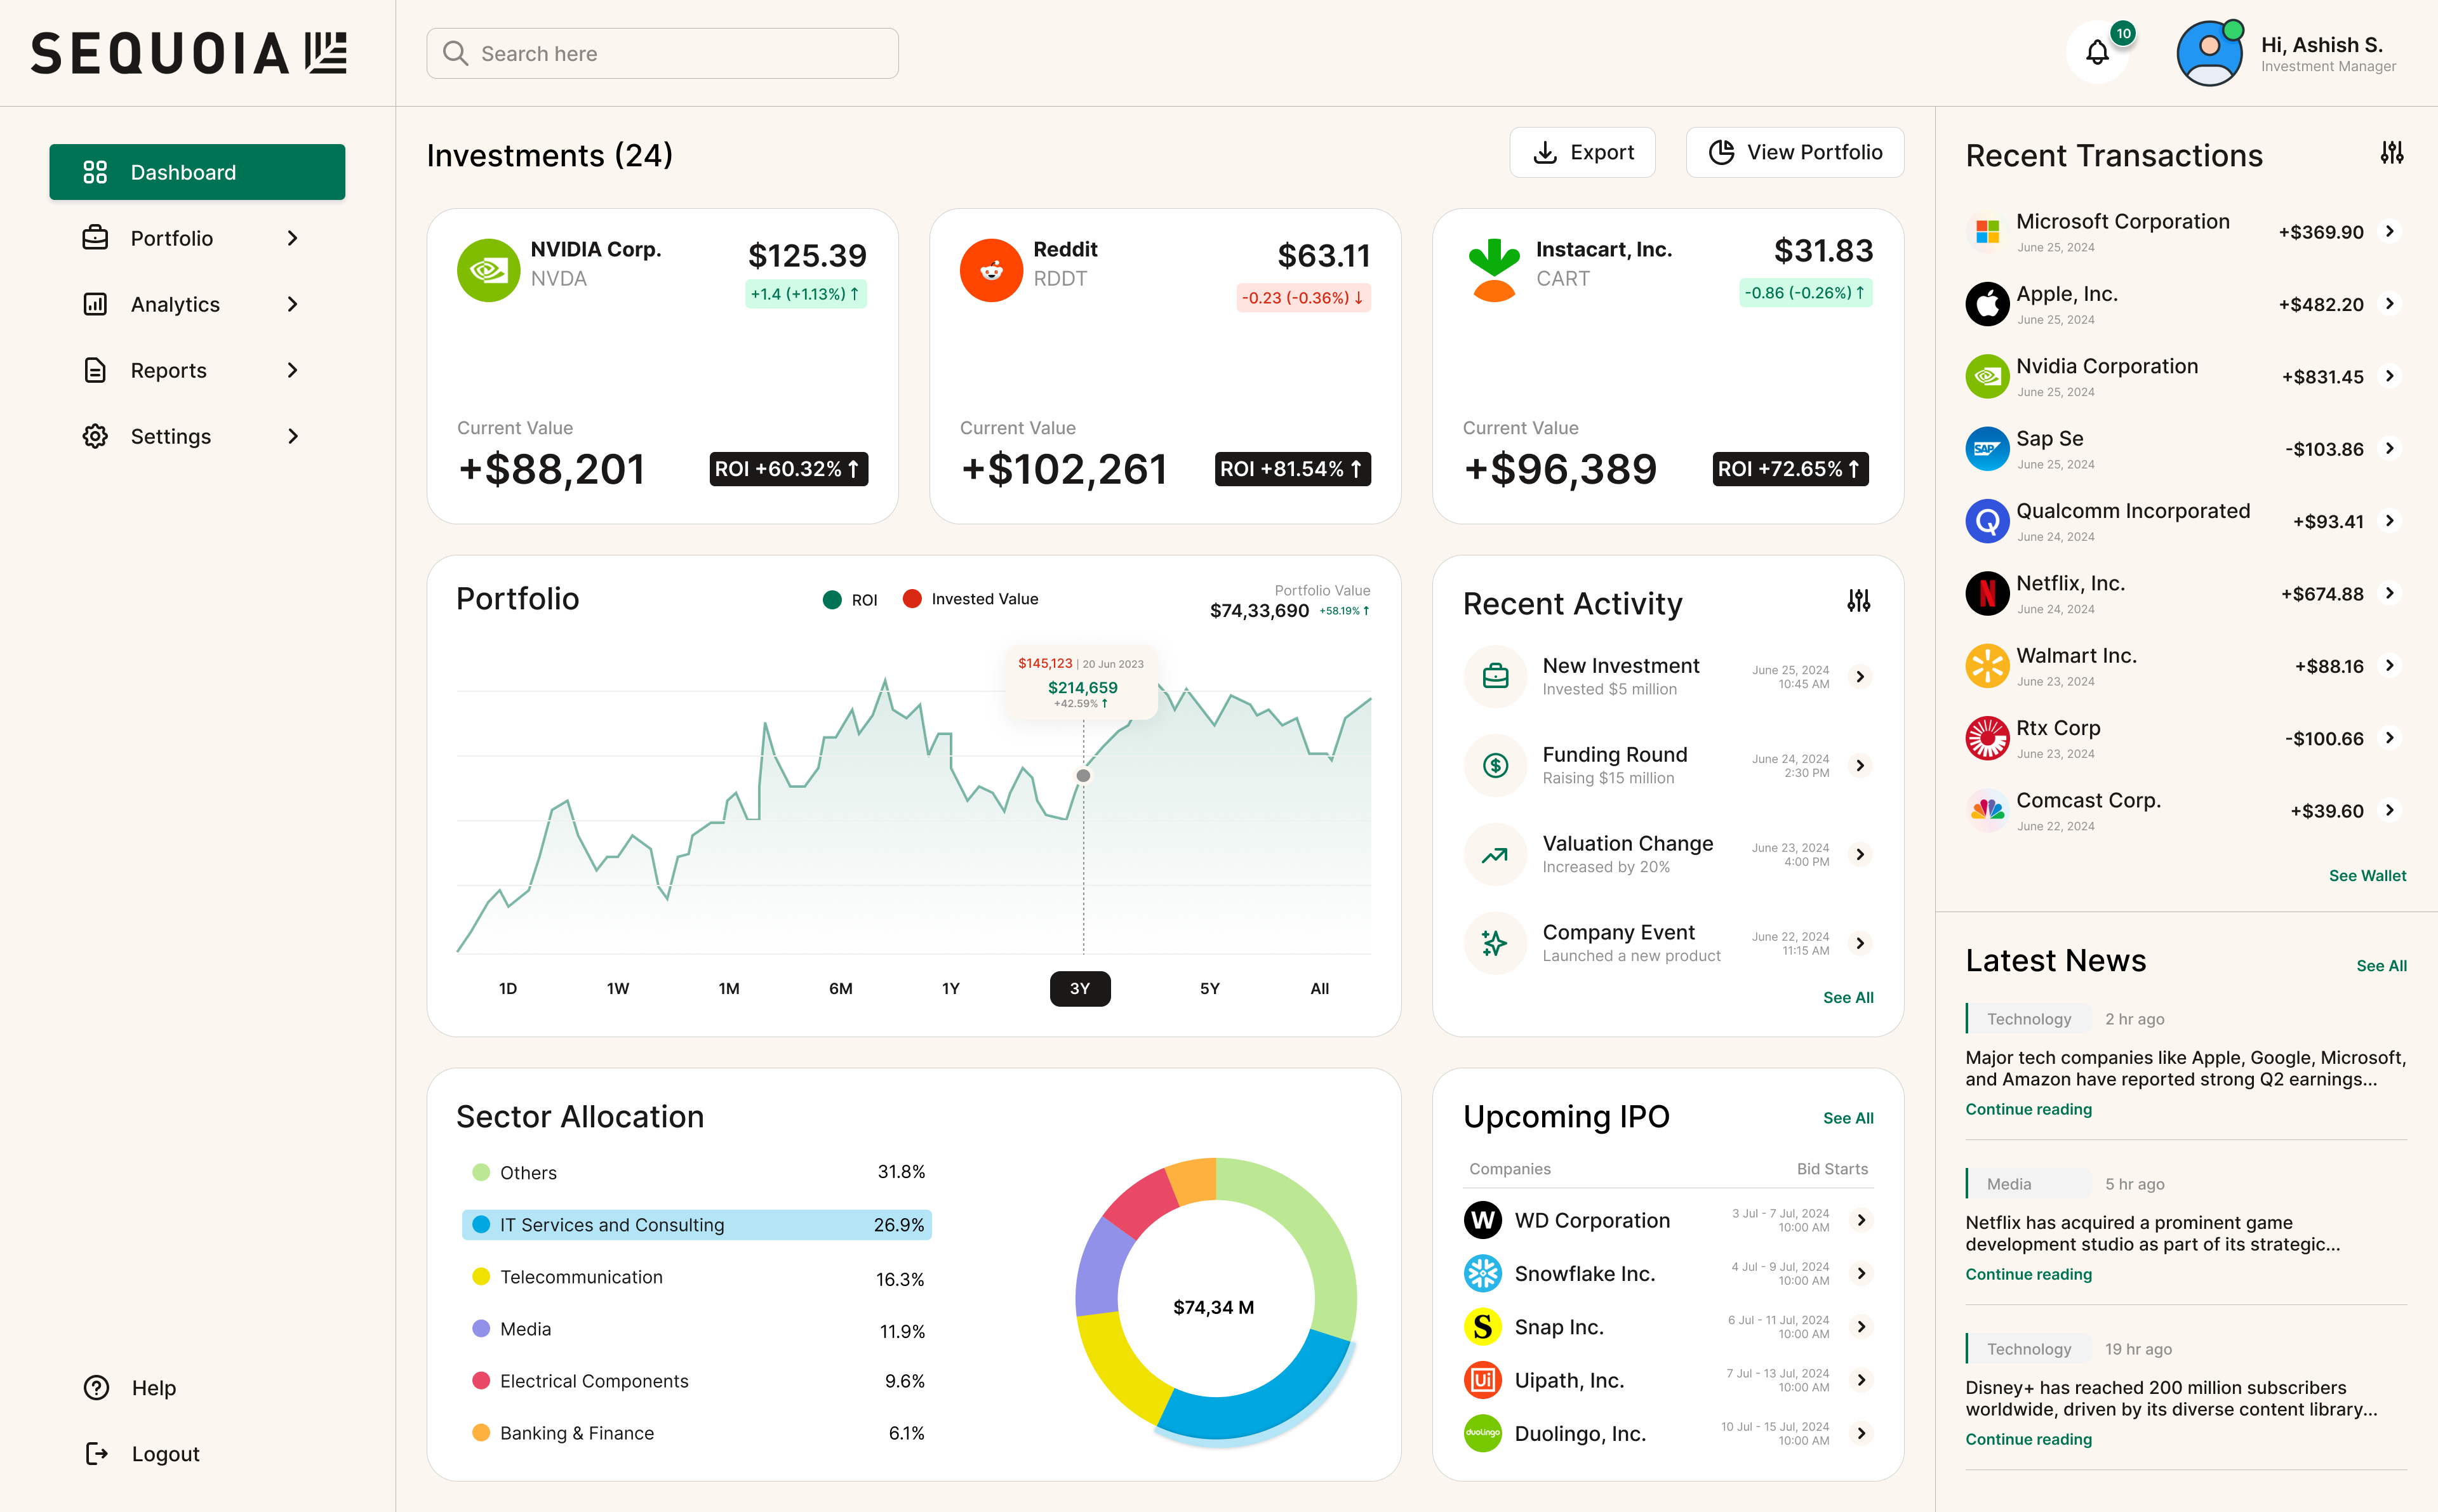Click the See Wallet link
The image size is (2438, 1512).
click(2367, 875)
